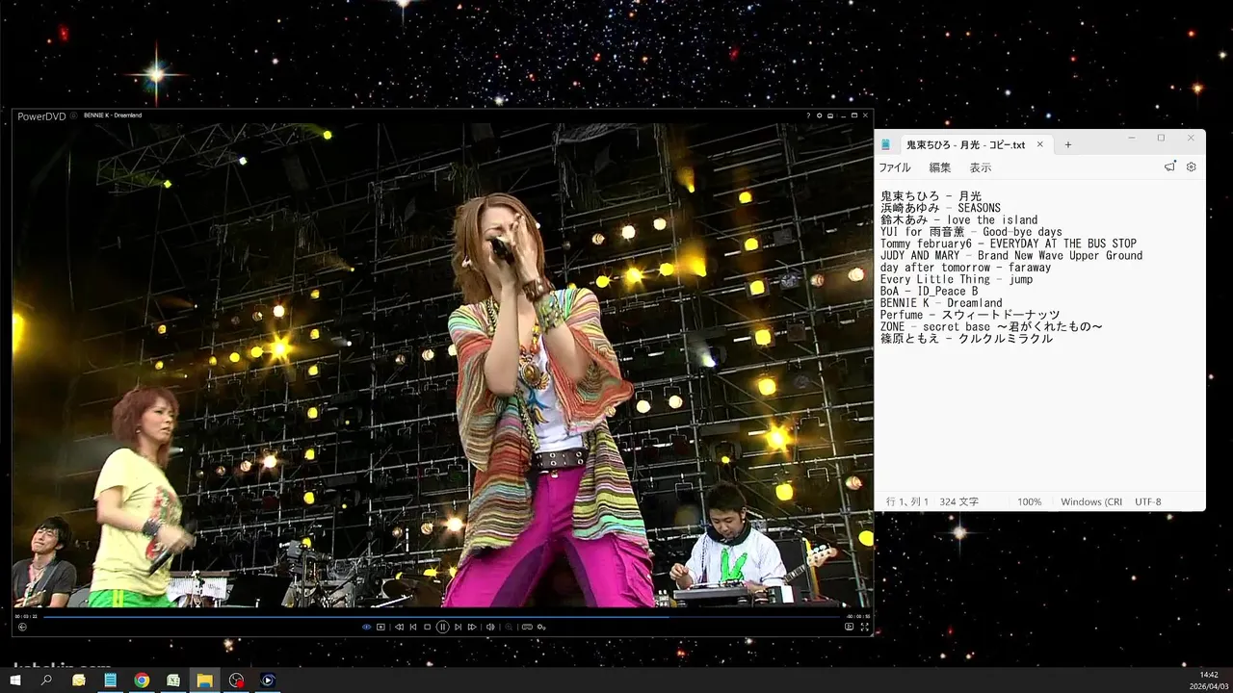Click the line 'BoA - ID_Peace B'

coord(929,291)
